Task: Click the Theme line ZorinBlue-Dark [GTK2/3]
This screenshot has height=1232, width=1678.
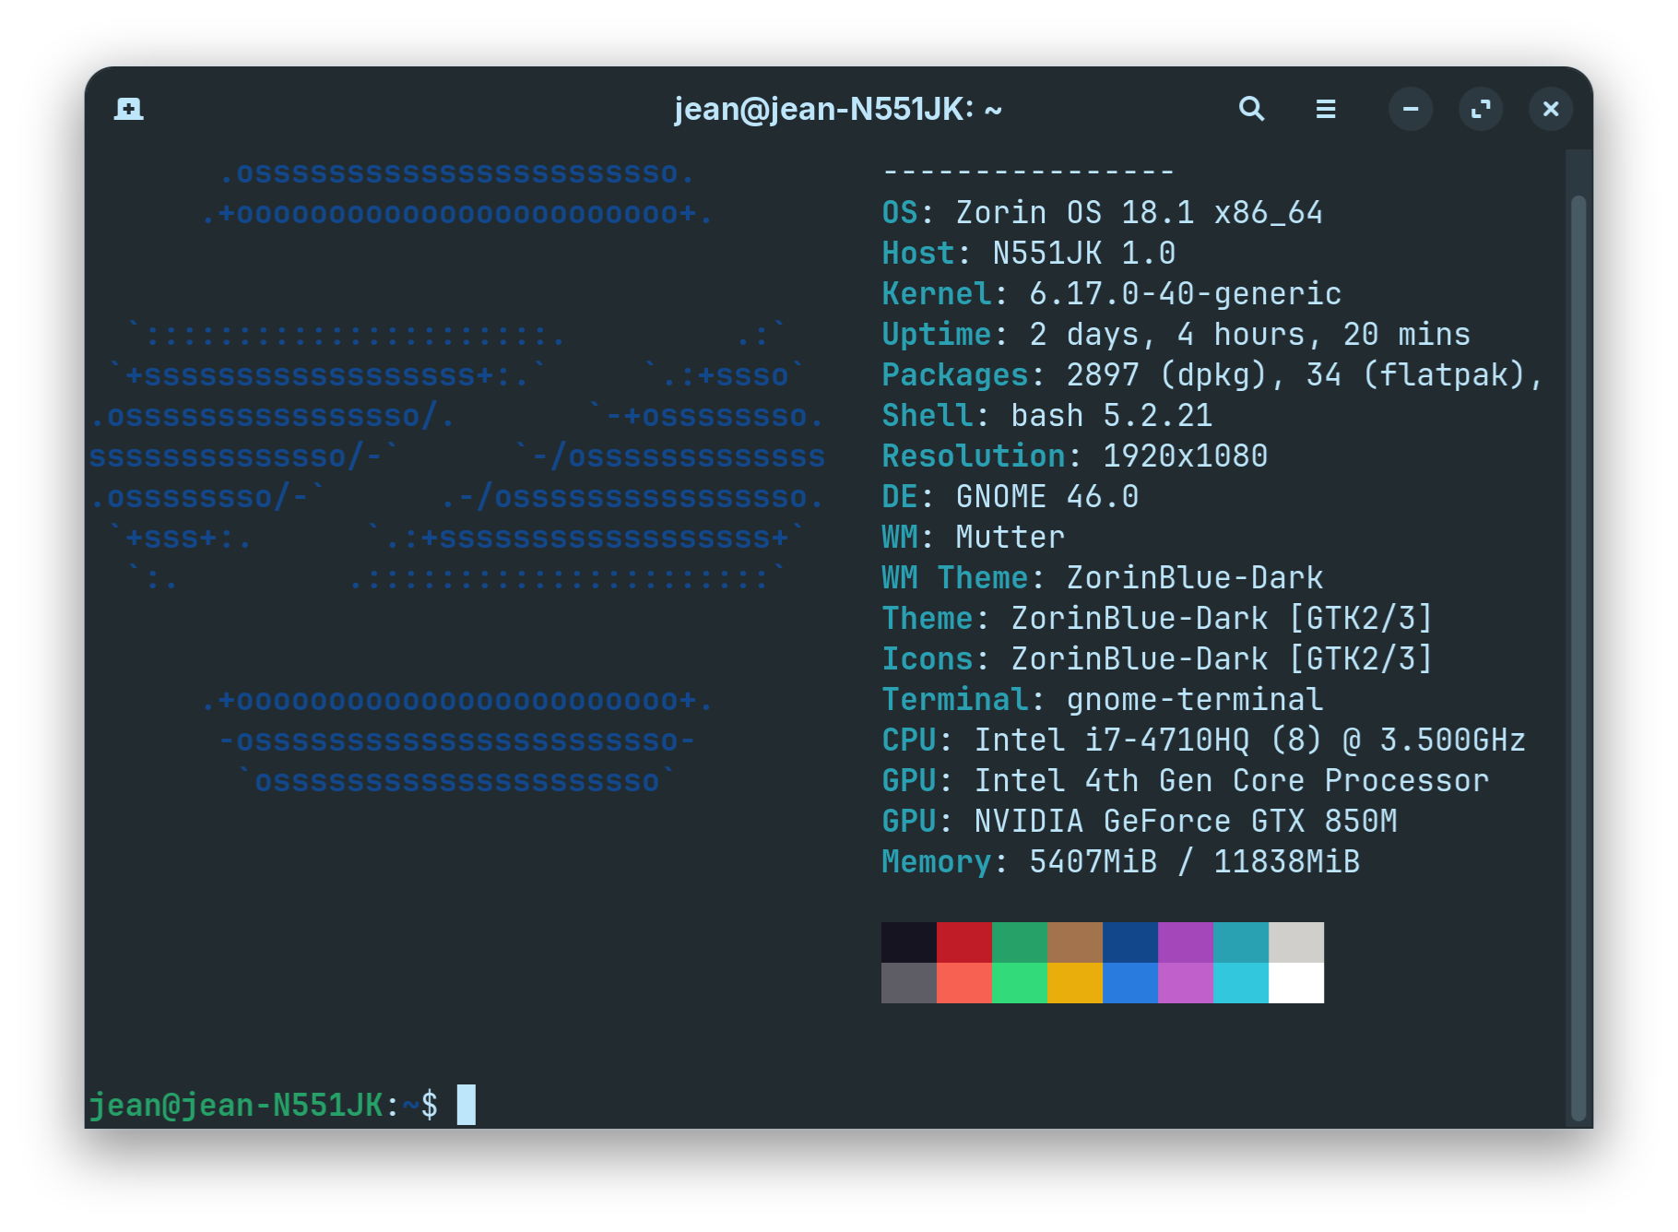Action: coord(1158,619)
